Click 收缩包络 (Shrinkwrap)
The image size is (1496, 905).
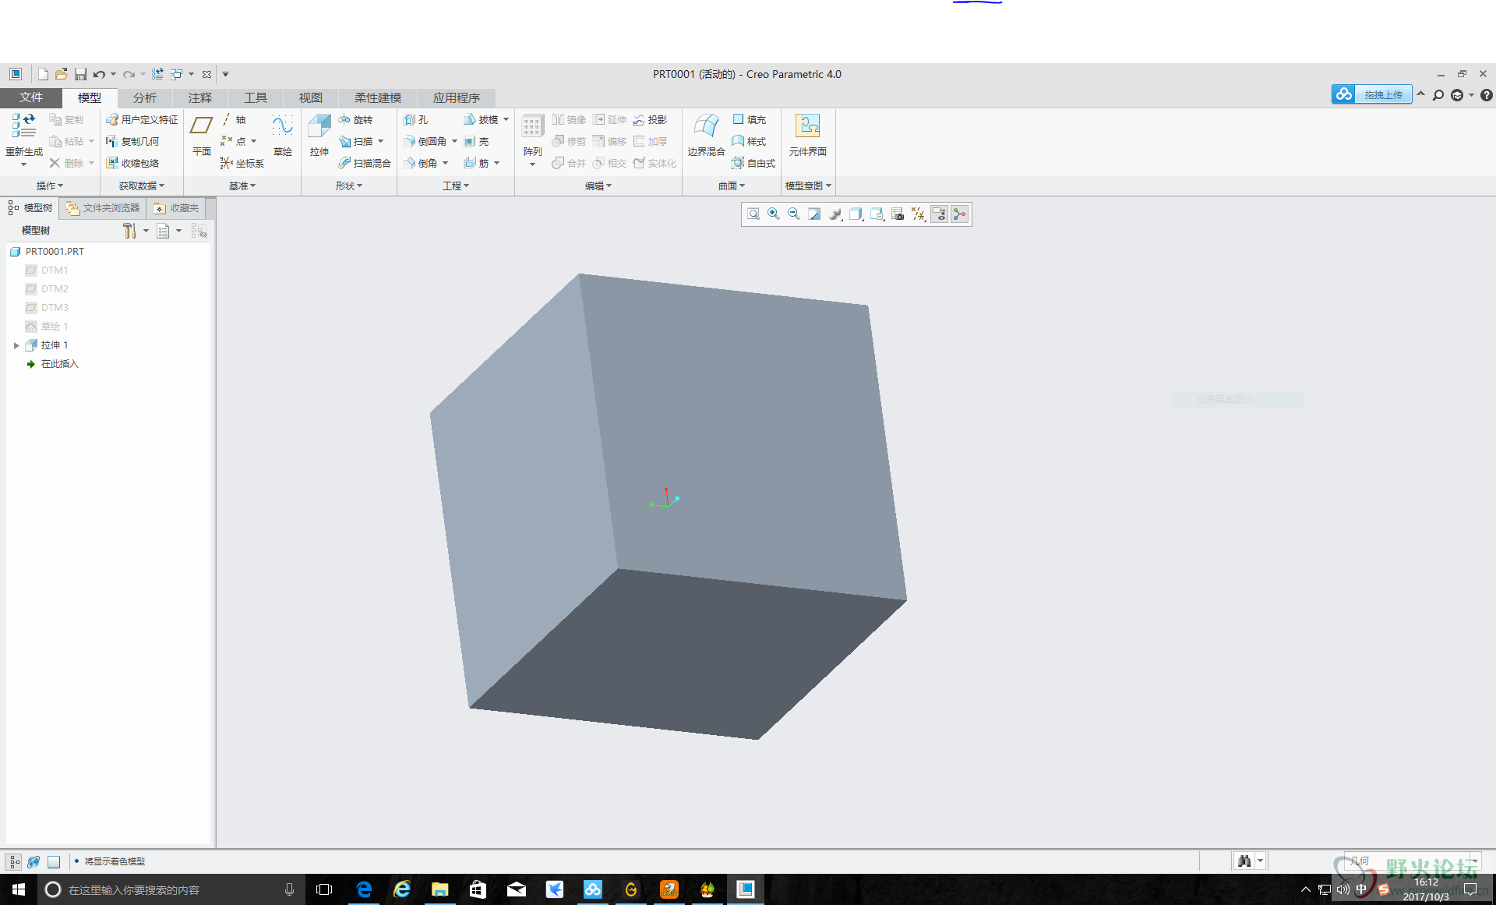(132, 163)
